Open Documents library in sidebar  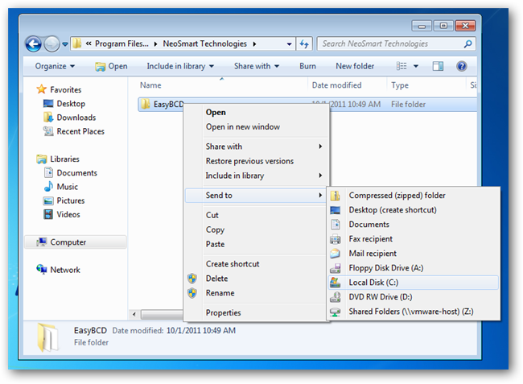[71, 173]
